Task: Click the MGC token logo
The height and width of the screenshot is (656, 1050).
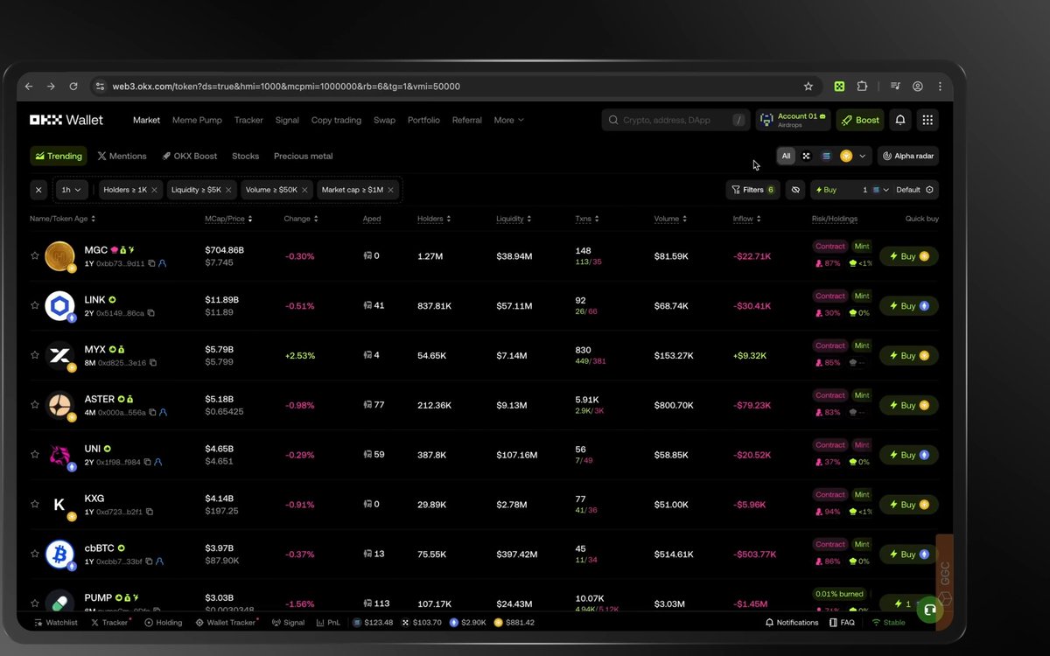Action: click(59, 256)
